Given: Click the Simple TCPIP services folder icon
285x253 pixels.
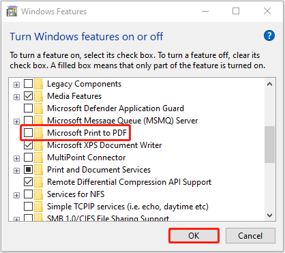Looking at the screenshot, I should (38, 207).
